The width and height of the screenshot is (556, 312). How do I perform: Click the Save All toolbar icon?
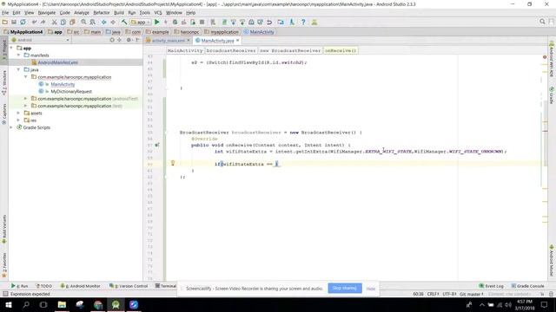click(14, 22)
